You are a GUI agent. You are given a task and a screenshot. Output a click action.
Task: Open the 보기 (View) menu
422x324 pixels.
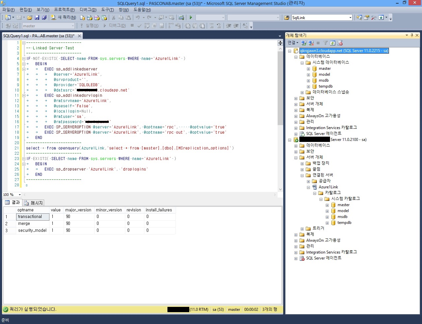[x=43, y=10]
